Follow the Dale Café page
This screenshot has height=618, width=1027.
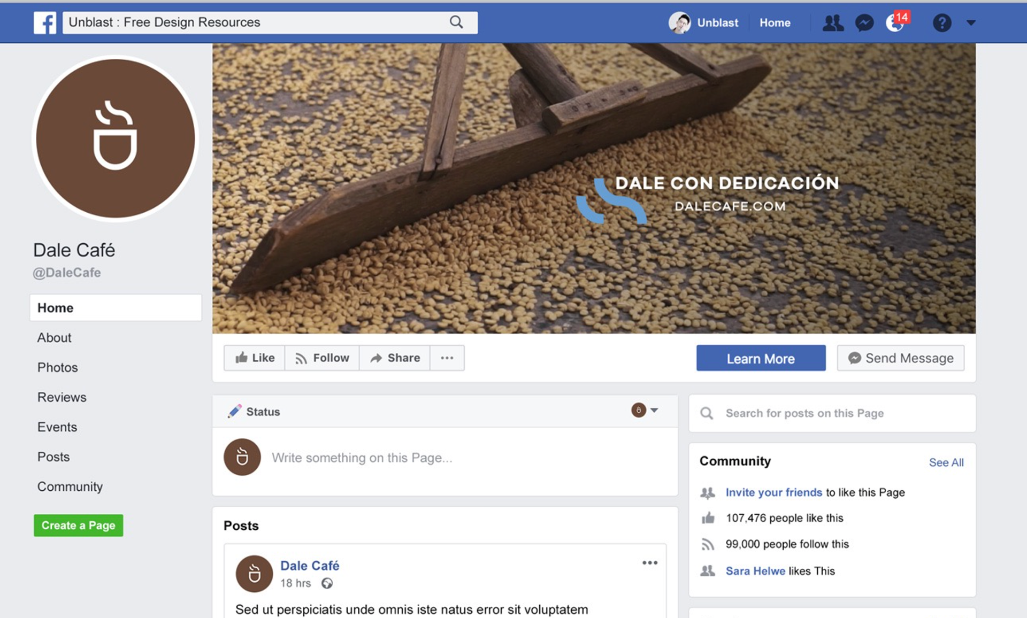(322, 358)
